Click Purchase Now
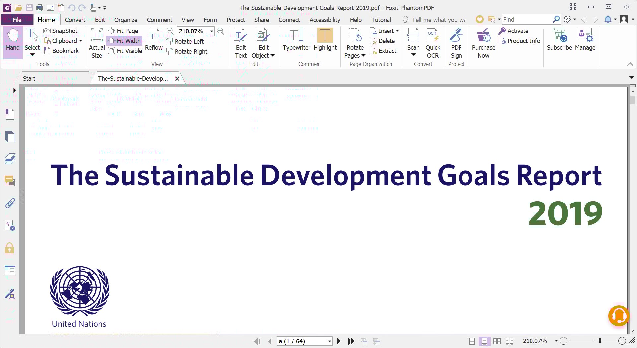 tap(483, 43)
